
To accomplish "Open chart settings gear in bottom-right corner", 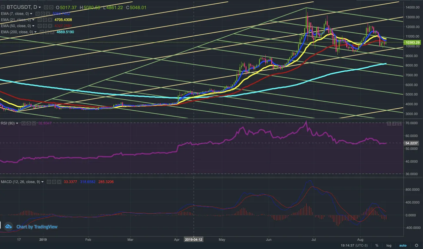I will click(416, 245).
